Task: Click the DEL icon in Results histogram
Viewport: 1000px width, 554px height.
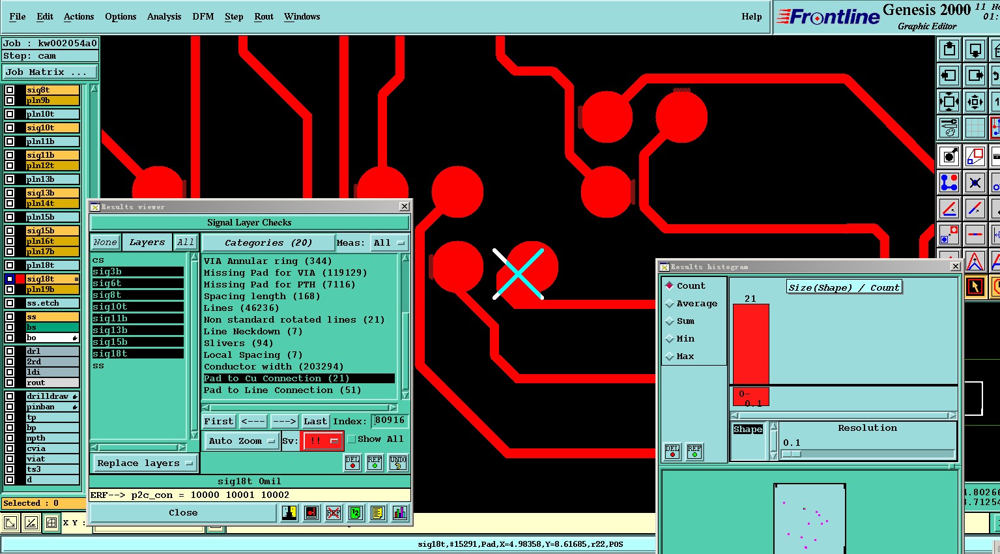Action: [672, 451]
